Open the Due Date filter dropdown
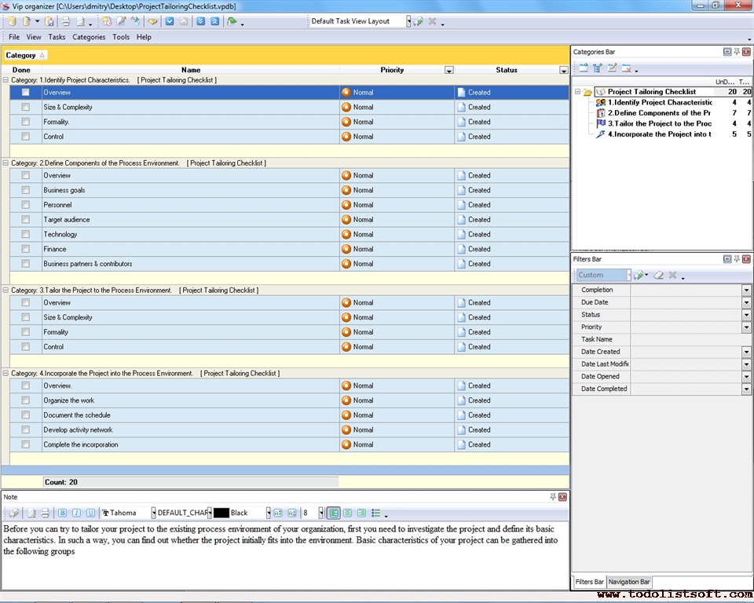This screenshot has height=603, width=754. pos(745,302)
